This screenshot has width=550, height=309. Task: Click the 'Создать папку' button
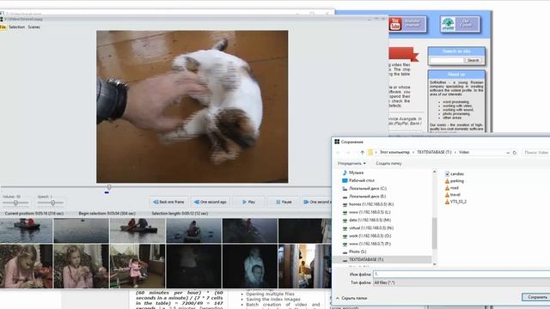coord(388,163)
